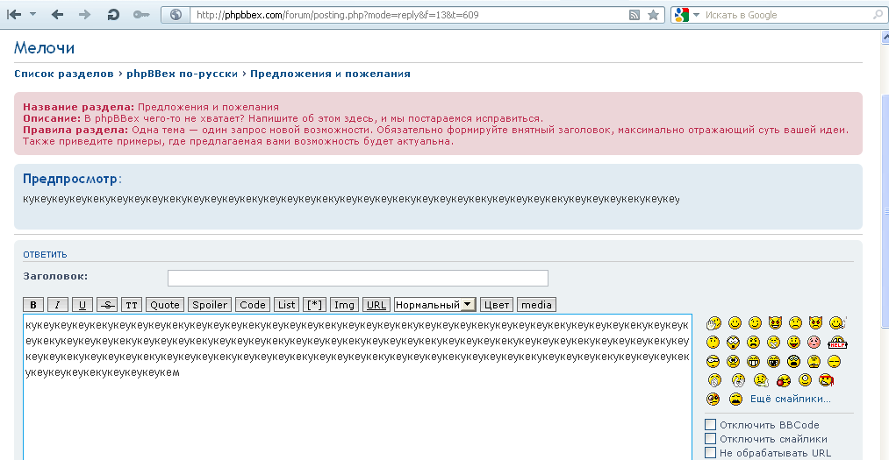Image resolution: width=889 pixels, height=460 pixels.
Task: Check the Не обрабатывать URL option
Action: click(x=711, y=453)
